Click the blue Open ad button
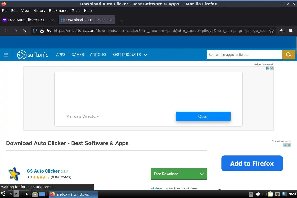 pyautogui.click(x=203, y=116)
